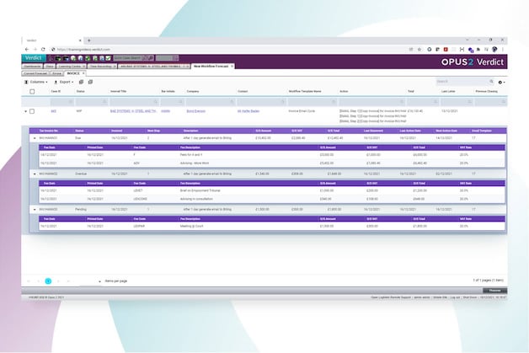Click Action column filter box

(371, 102)
